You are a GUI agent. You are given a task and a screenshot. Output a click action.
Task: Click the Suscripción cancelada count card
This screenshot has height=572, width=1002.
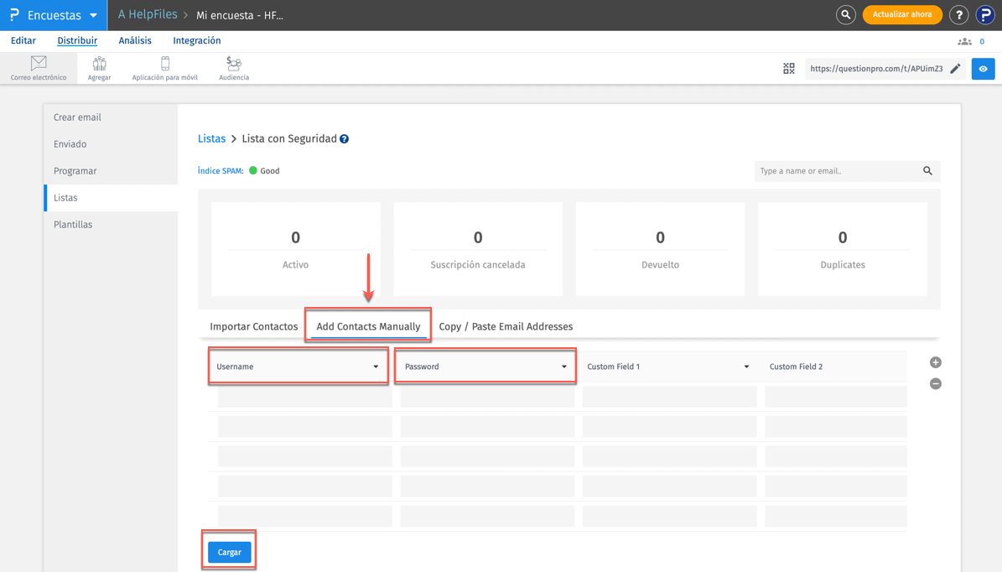tap(478, 248)
